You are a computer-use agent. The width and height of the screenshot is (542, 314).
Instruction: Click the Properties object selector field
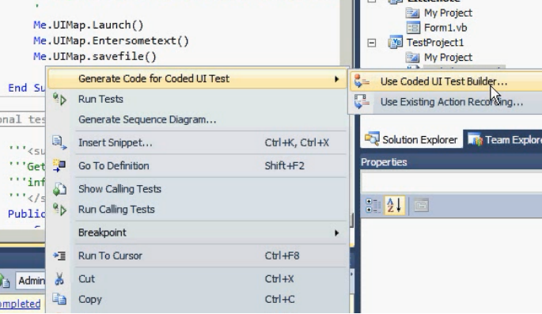[452, 182]
